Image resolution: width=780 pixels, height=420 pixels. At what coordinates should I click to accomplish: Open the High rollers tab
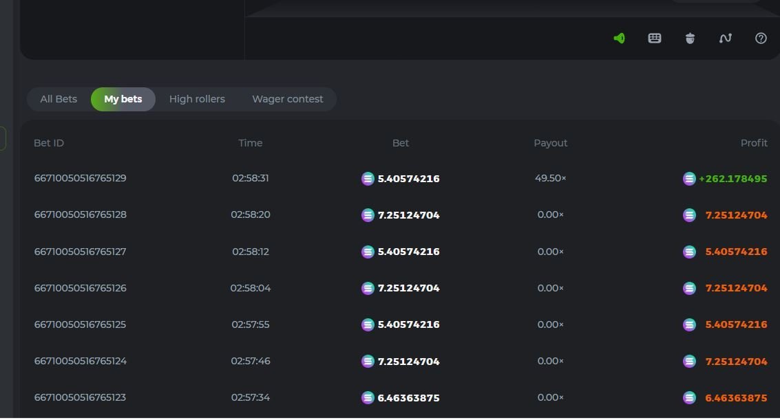pyautogui.click(x=197, y=99)
